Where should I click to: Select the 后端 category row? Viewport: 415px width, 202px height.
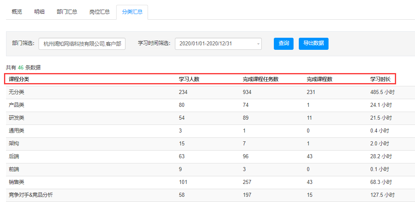point(210,157)
